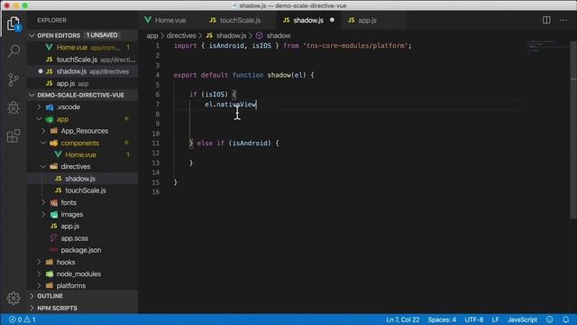
Task: Expand the platforms folder
Action: [40, 285]
